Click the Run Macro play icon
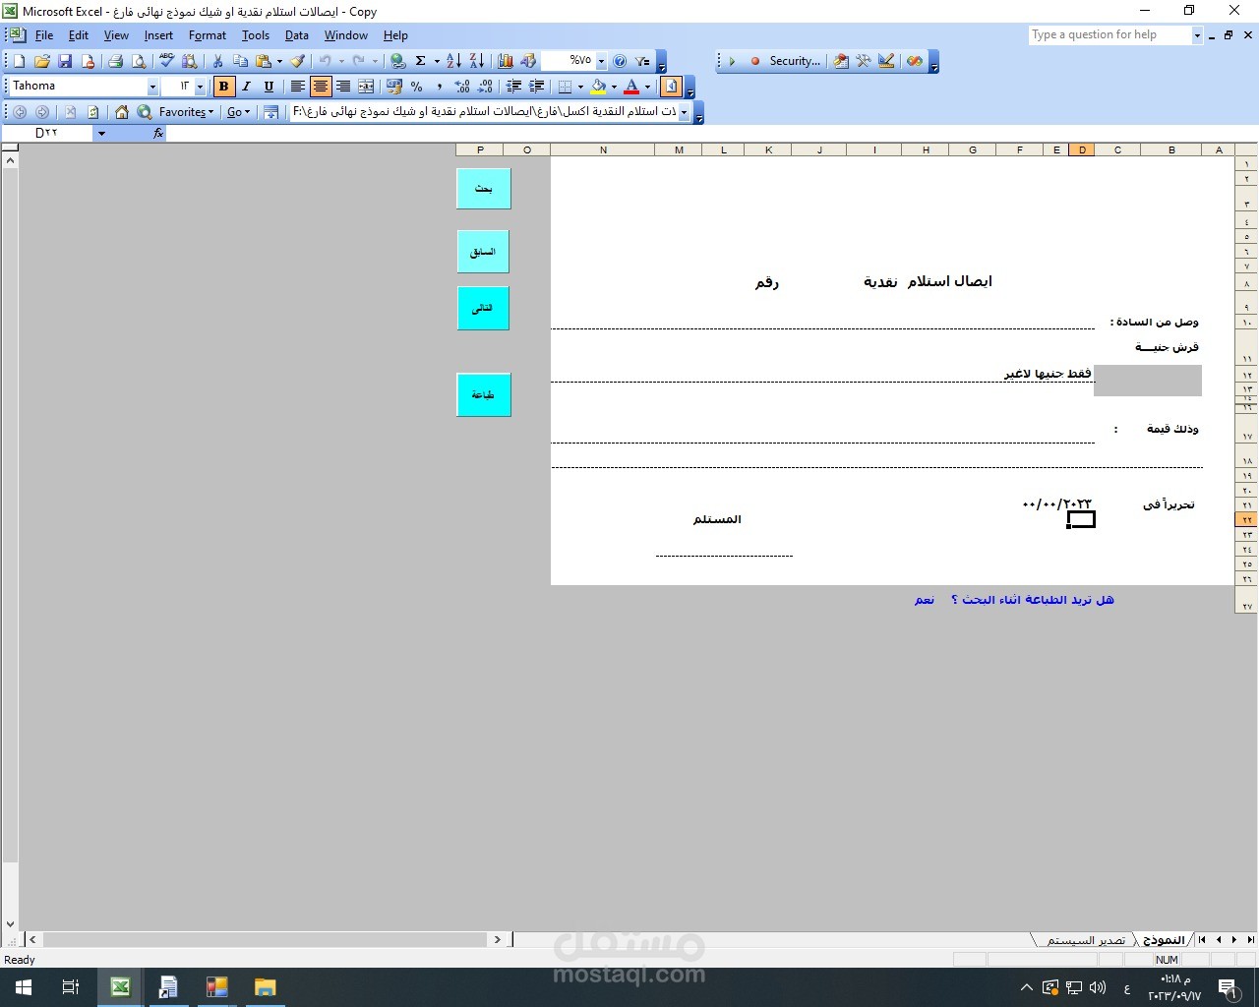This screenshot has width=1259, height=1007. (x=732, y=61)
